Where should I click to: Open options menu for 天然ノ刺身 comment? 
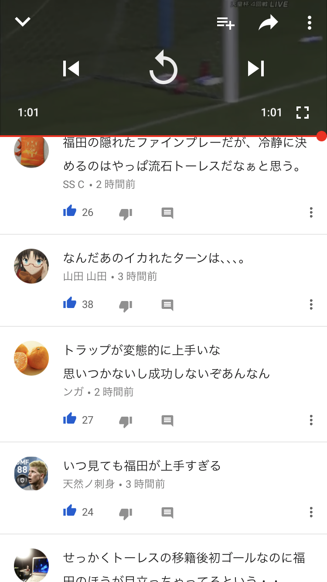pyautogui.click(x=311, y=512)
